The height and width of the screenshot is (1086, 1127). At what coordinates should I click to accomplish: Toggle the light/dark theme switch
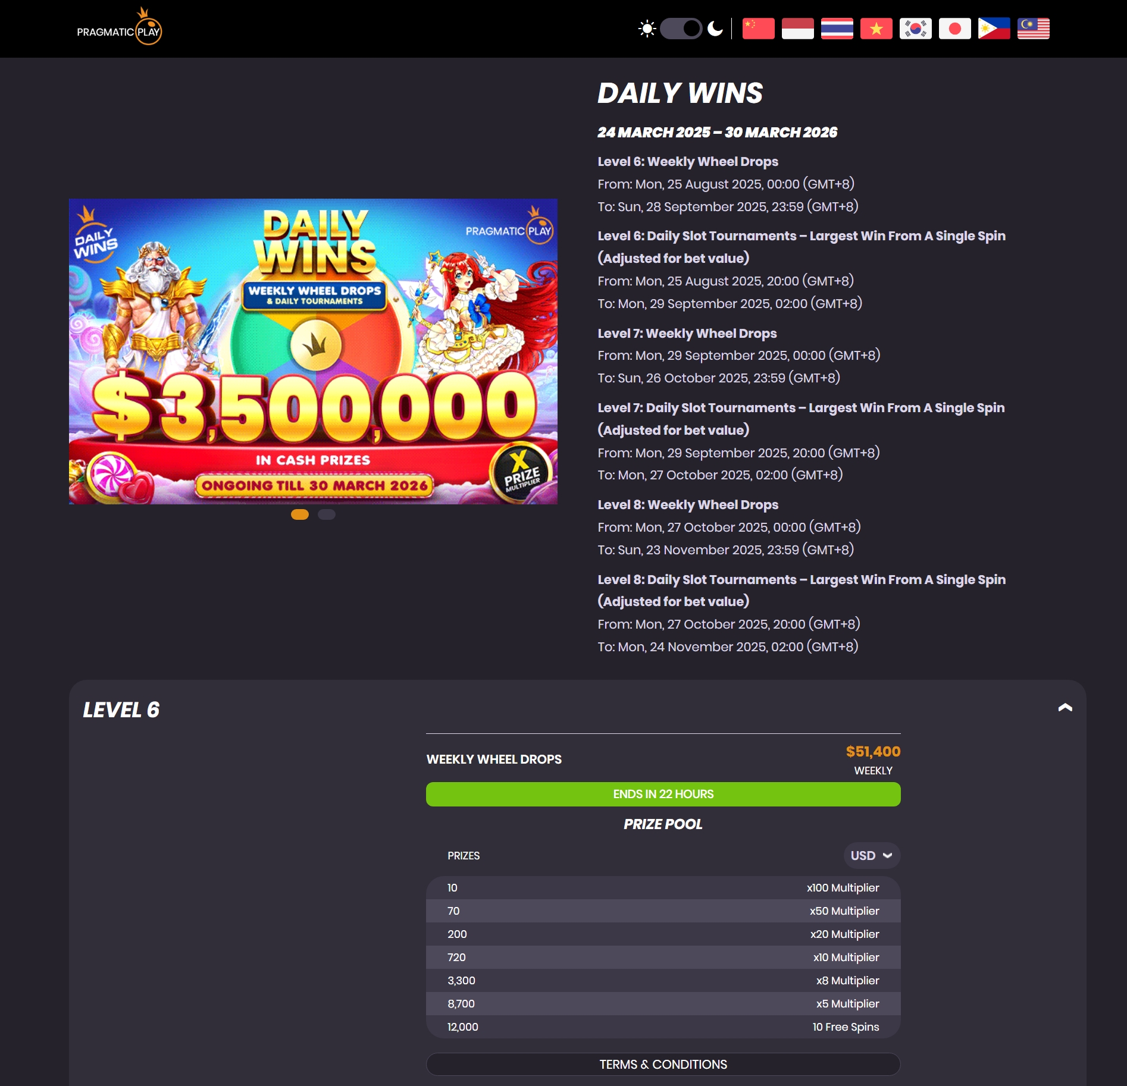click(x=681, y=29)
